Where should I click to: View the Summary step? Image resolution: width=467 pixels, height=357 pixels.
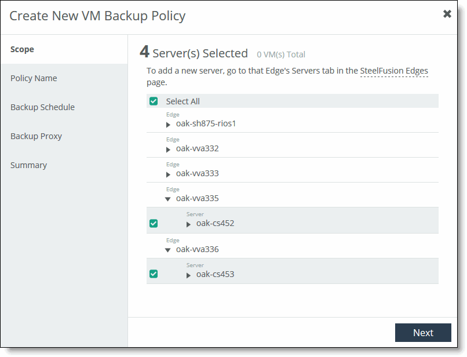(x=28, y=165)
